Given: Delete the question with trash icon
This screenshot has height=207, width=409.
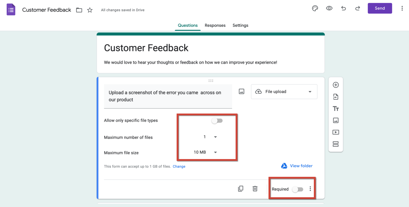Looking at the screenshot, I should [x=255, y=188].
